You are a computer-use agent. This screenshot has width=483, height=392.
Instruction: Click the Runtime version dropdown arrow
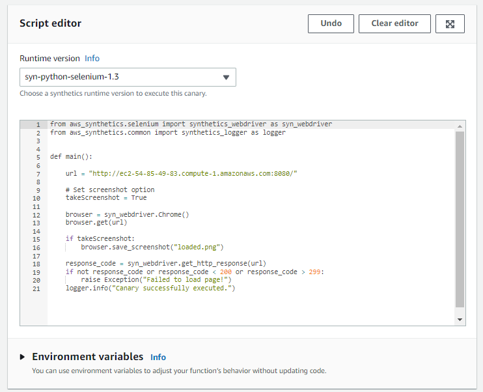[x=226, y=77]
